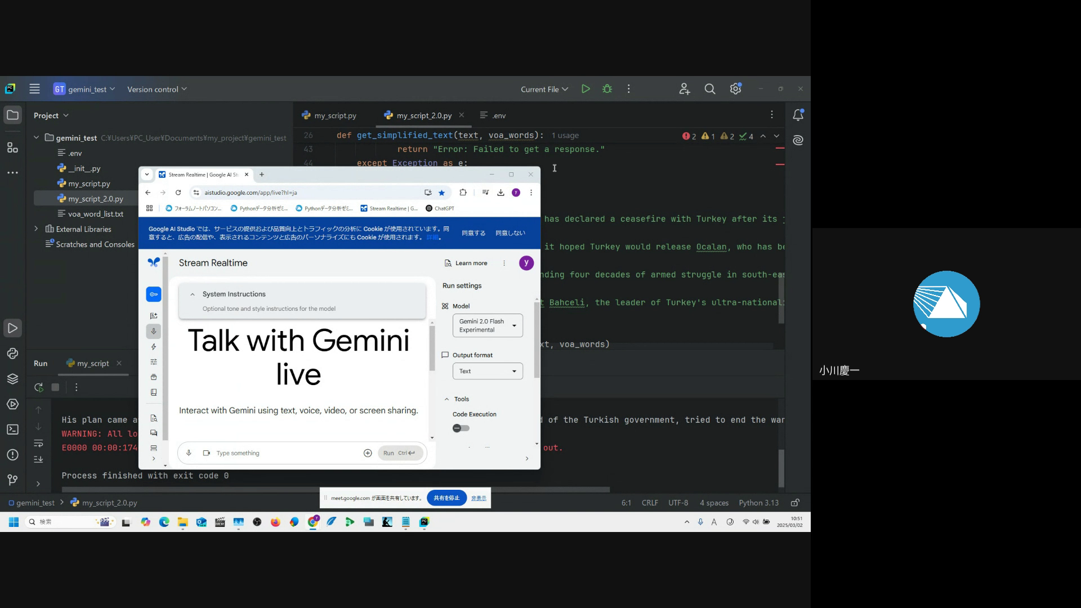Viewport: 1081px width, 608px height.
Task: Expand the External Libraries tree node
Action: pyautogui.click(x=36, y=229)
